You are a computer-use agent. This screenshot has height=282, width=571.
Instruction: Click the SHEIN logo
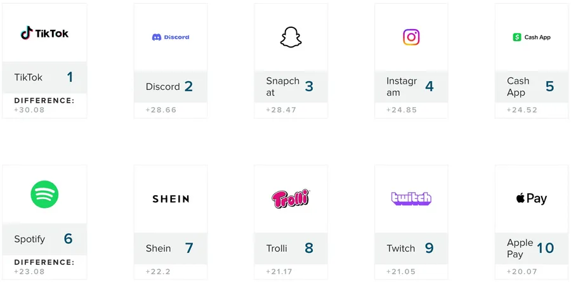pos(171,199)
